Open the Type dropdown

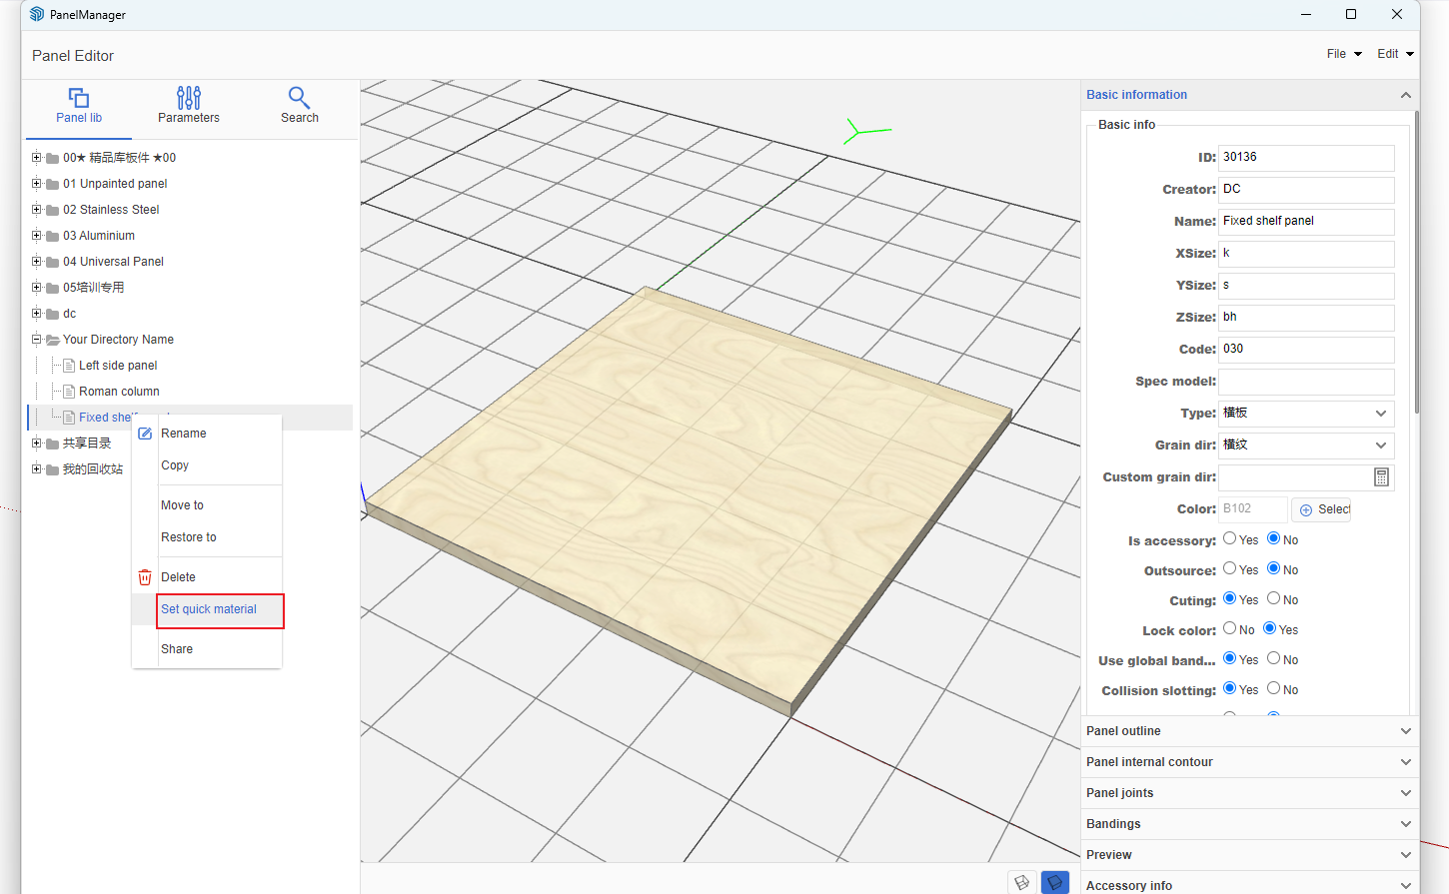tap(1305, 414)
